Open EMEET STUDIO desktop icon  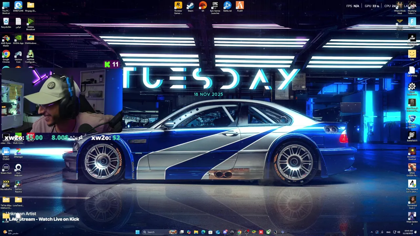(6, 154)
